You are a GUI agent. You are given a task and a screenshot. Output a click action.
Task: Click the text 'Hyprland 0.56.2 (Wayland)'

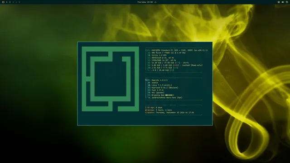165,87
